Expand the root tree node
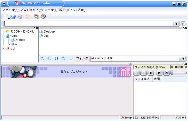Screen dimensions: 188x121 pyautogui.click(x=3, y=49)
